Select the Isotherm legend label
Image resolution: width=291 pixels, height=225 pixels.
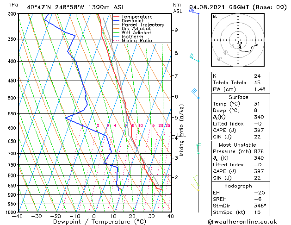tap(132, 37)
